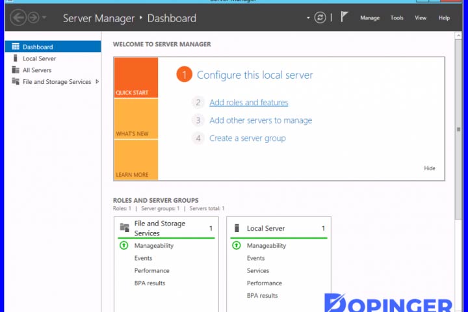Open the Quick Start tile

[136, 77]
